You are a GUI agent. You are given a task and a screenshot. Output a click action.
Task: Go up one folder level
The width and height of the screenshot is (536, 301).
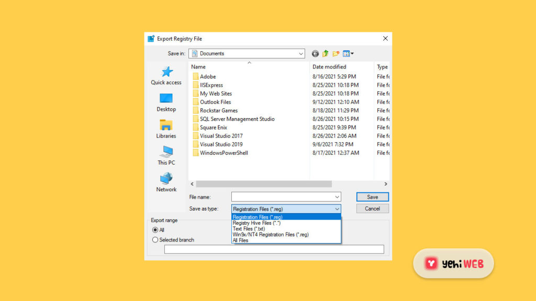click(325, 53)
